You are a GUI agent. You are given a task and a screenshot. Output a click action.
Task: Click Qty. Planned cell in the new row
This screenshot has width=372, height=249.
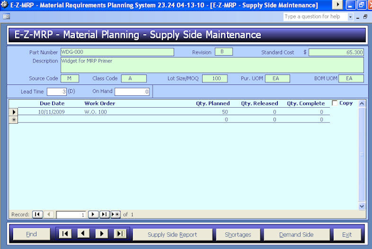(226, 120)
